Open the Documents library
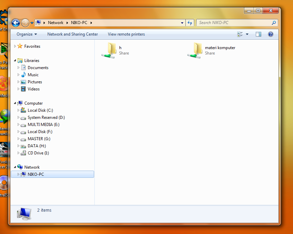This screenshot has height=234, width=293. (38, 68)
